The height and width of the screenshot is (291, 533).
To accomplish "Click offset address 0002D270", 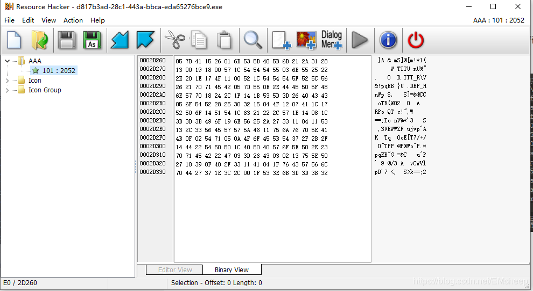I will [152, 69].
